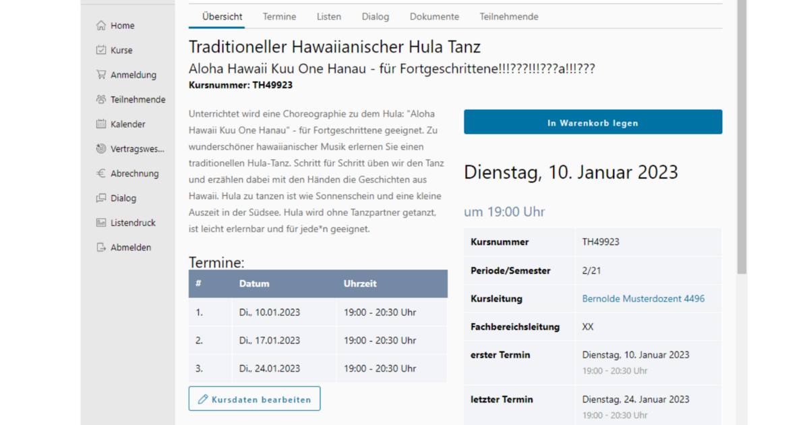Image resolution: width=809 pixels, height=425 pixels.
Task: Go to the Teilnehmende tab
Action: click(x=508, y=17)
